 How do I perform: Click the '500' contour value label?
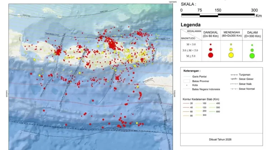(x=218, y=107)
